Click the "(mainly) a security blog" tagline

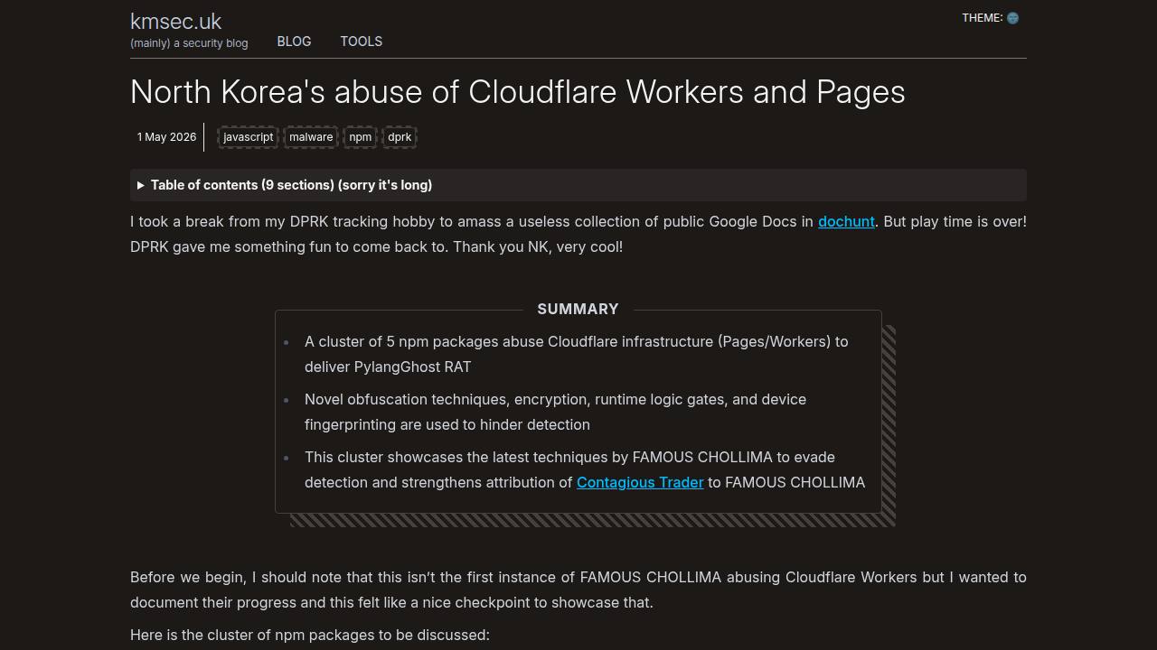189,42
